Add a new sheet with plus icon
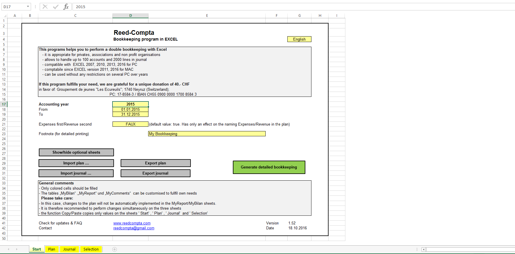 pos(115,249)
